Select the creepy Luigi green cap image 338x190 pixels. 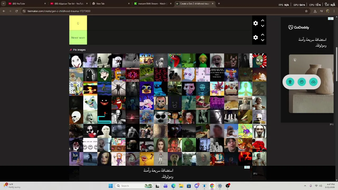coord(104,75)
